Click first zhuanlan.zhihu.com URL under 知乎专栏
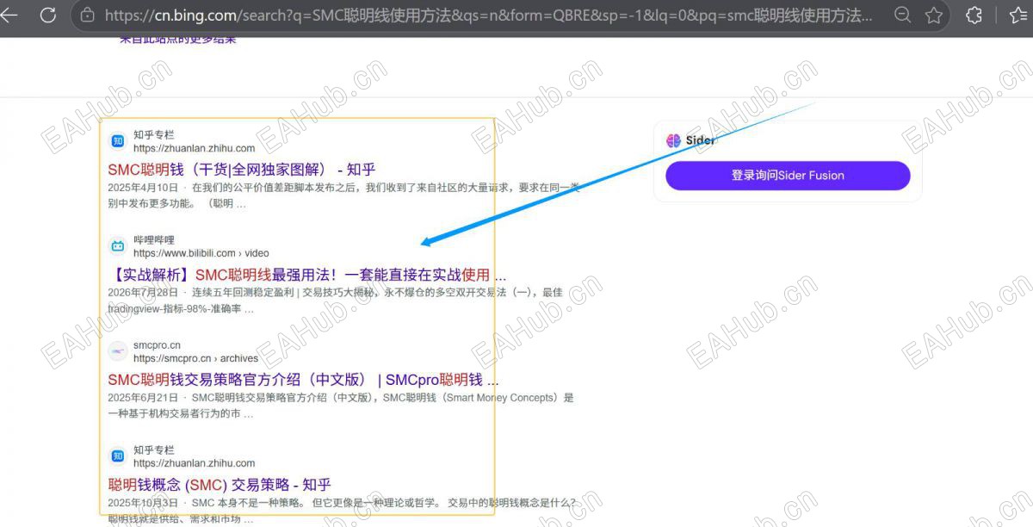1033x527 pixels. (x=194, y=148)
